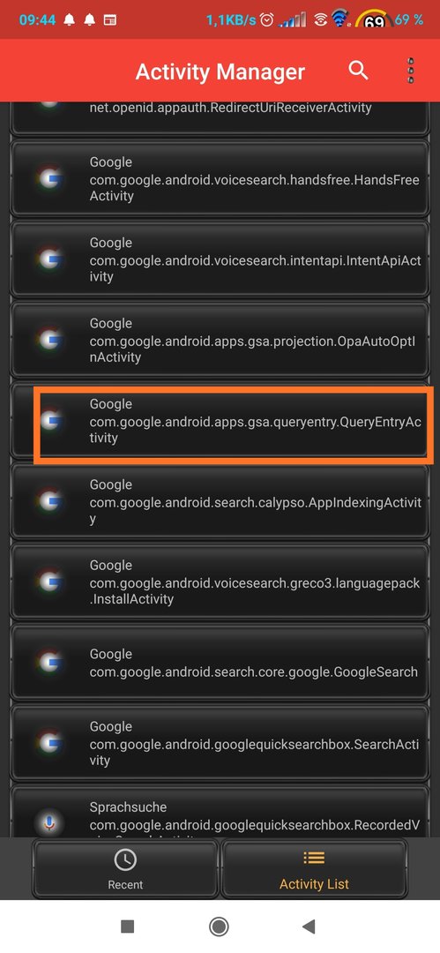Open the three-dot overflow menu
This screenshot has height=953, width=440.
[411, 71]
